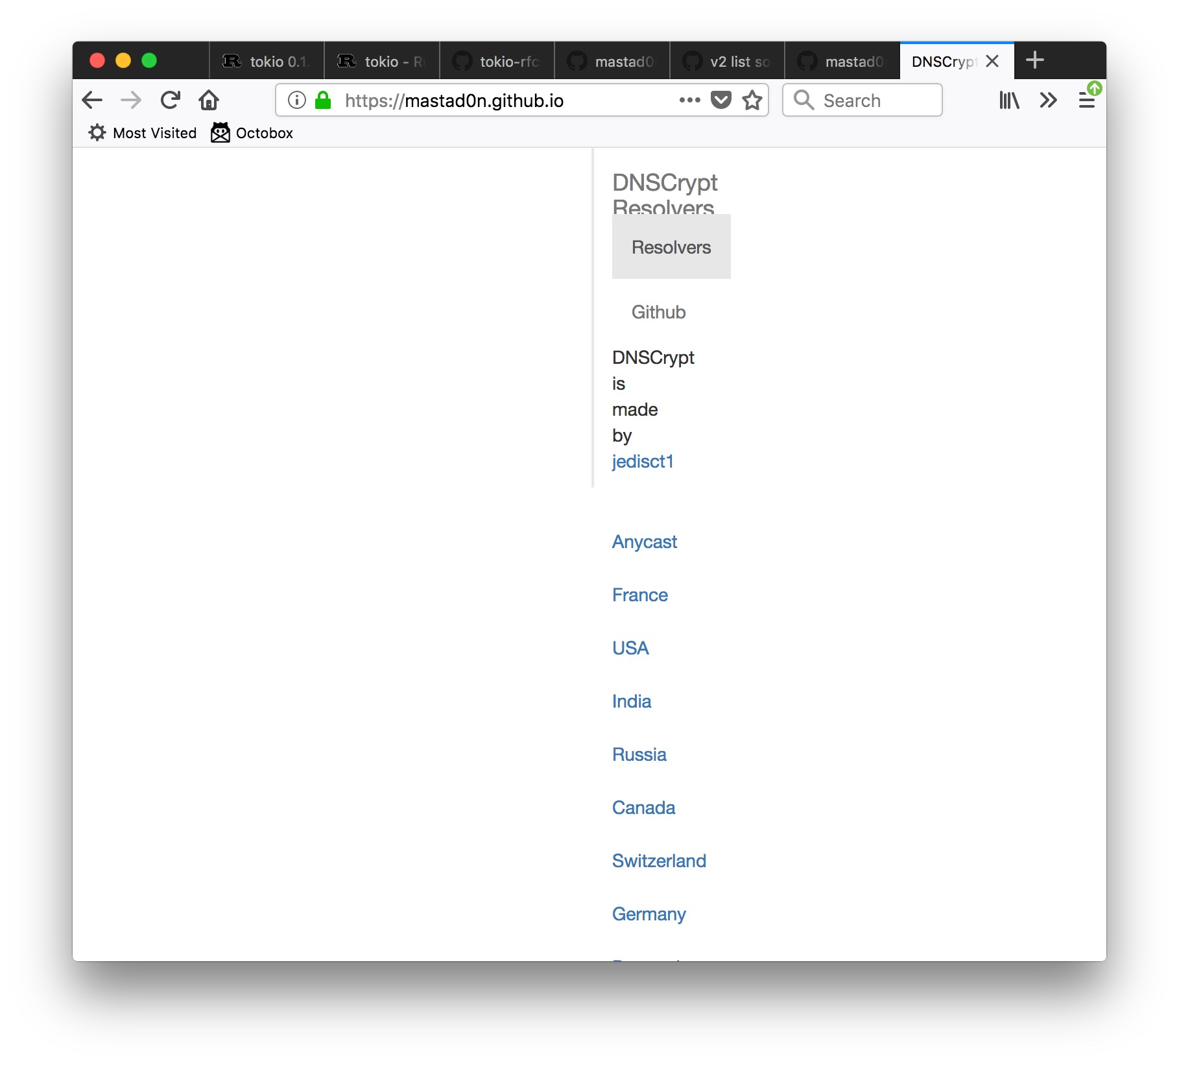Image resolution: width=1179 pixels, height=1065 pixels.
Task: View site security info via the lock icon
Action: 322,100
